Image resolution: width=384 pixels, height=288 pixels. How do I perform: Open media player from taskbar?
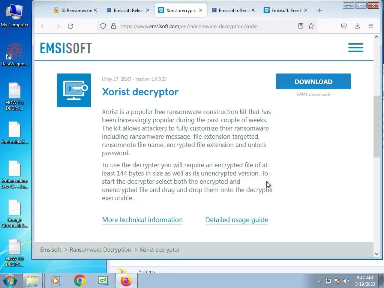tap(55, 280)
